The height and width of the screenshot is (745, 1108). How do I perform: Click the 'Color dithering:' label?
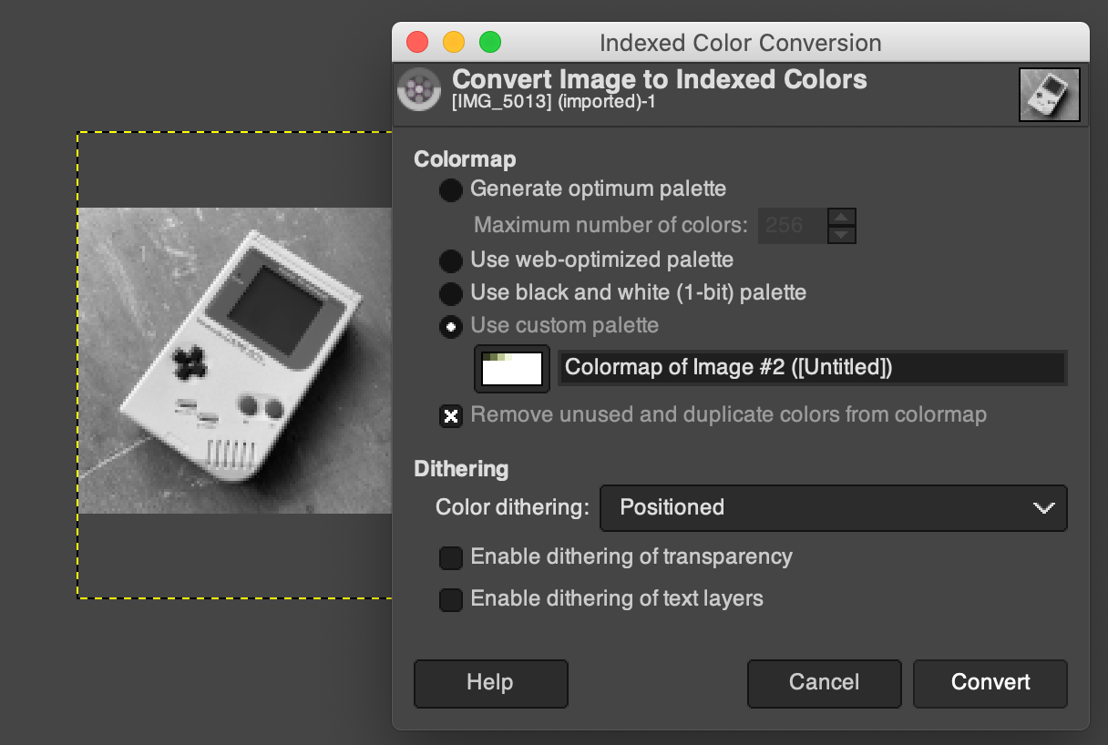(x=512, y=507)
